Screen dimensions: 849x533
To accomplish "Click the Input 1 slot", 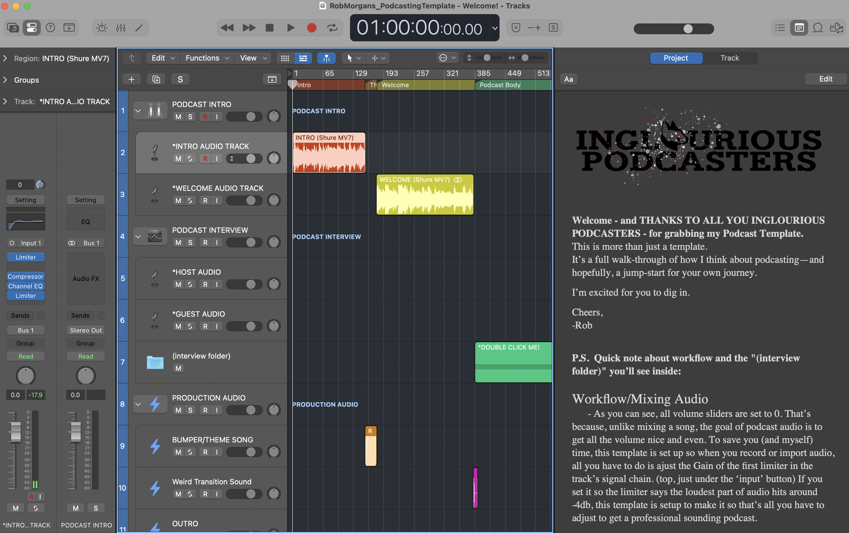I will (31, 243).
